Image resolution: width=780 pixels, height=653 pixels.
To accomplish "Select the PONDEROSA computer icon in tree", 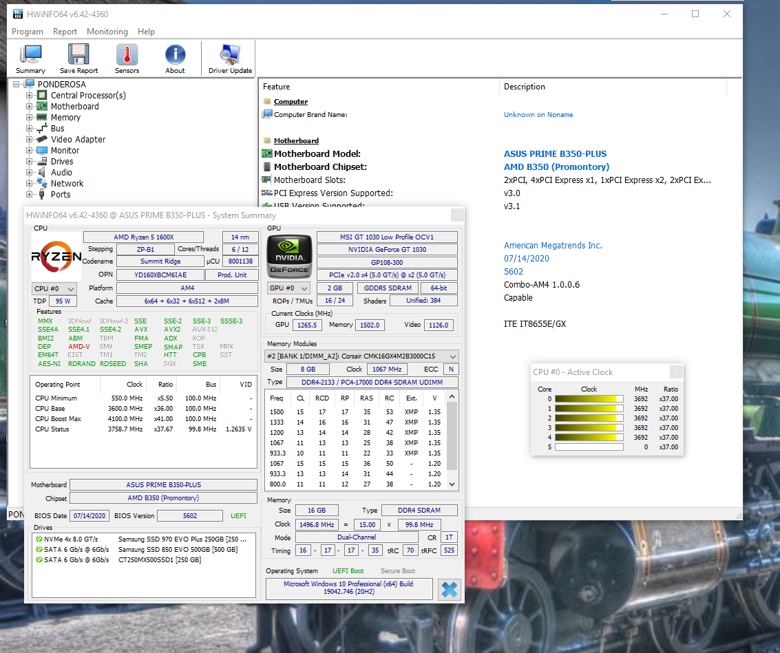I will click(x=30, y=84).
